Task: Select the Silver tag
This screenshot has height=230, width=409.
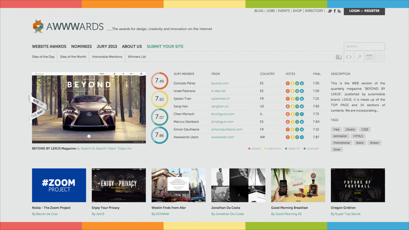Action: [337, 150]
